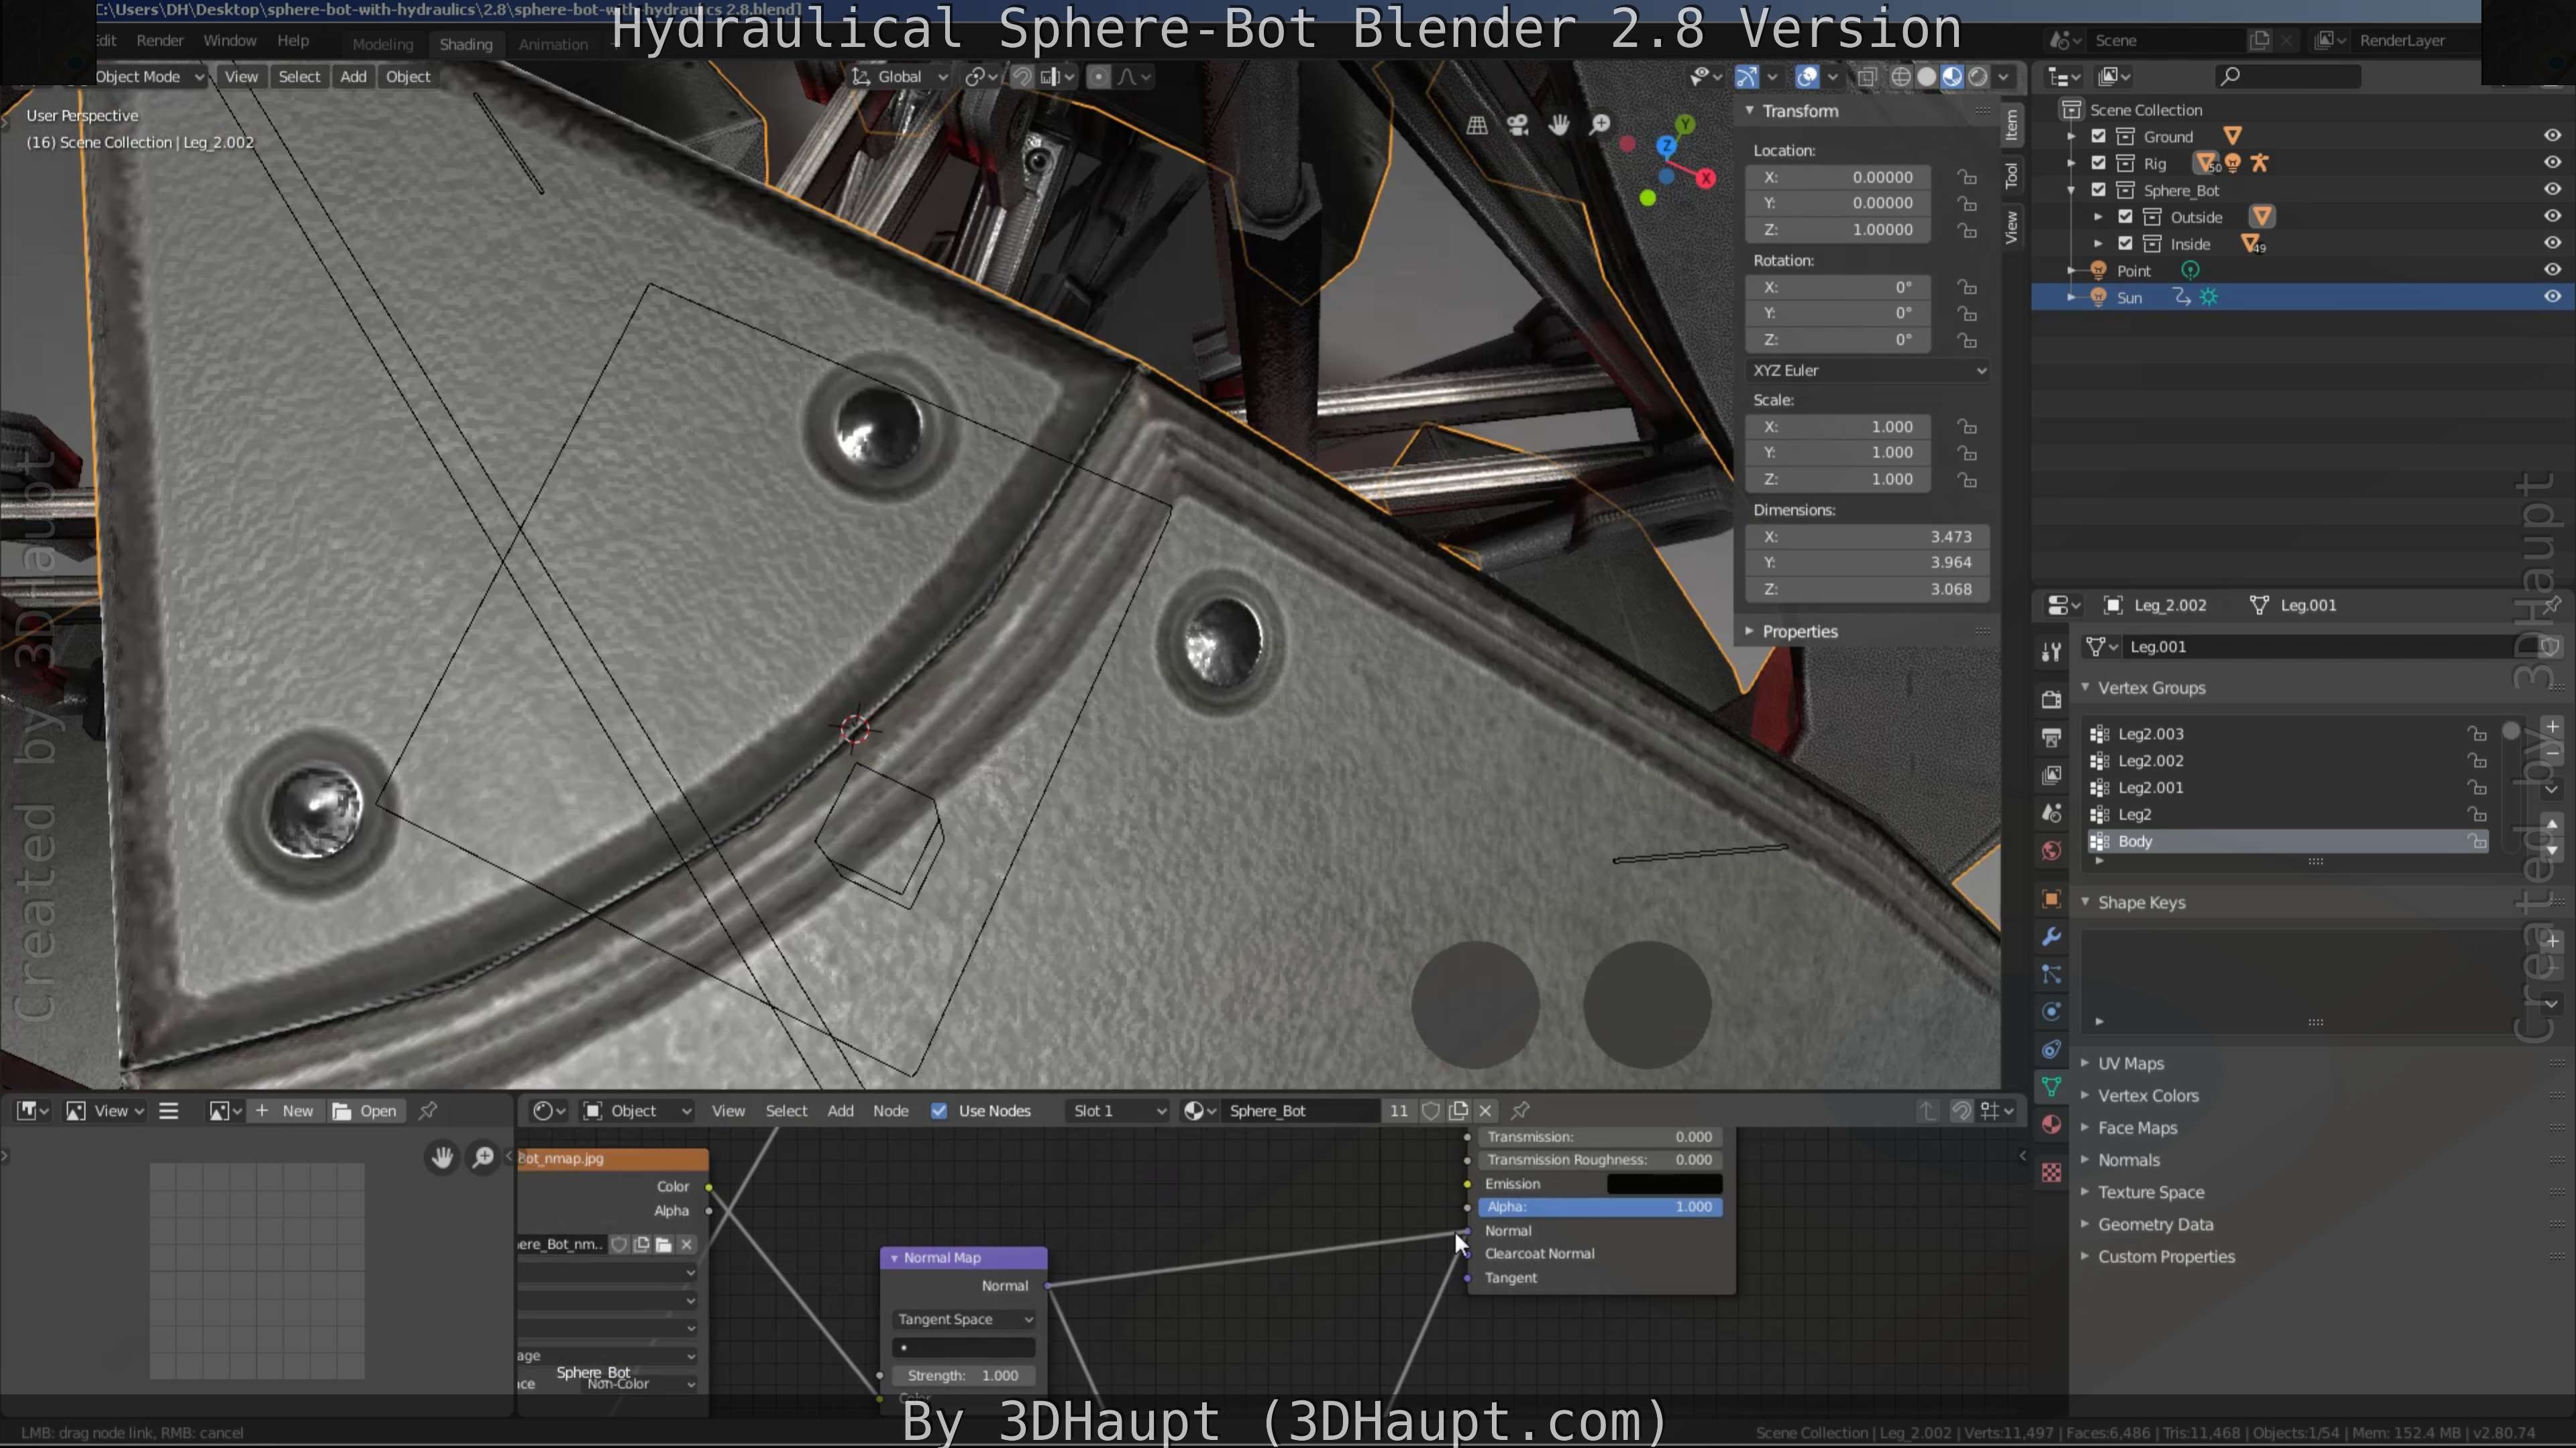
Task: Open the Render Properties tab
Action: 2051,699
